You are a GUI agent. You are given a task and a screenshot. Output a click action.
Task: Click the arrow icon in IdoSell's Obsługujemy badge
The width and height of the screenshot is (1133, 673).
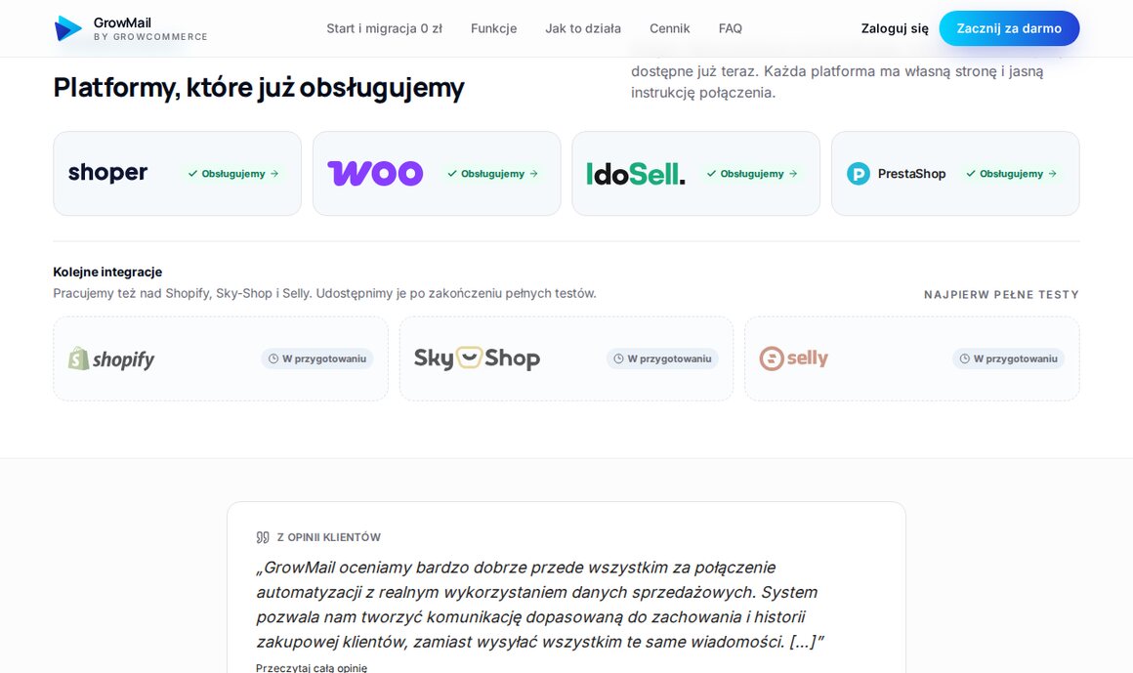point(793,174)
